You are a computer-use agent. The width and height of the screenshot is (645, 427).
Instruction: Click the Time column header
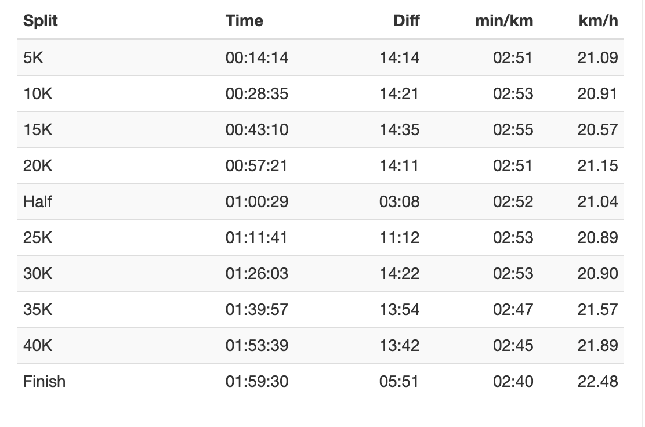click(x=244, y=21)
